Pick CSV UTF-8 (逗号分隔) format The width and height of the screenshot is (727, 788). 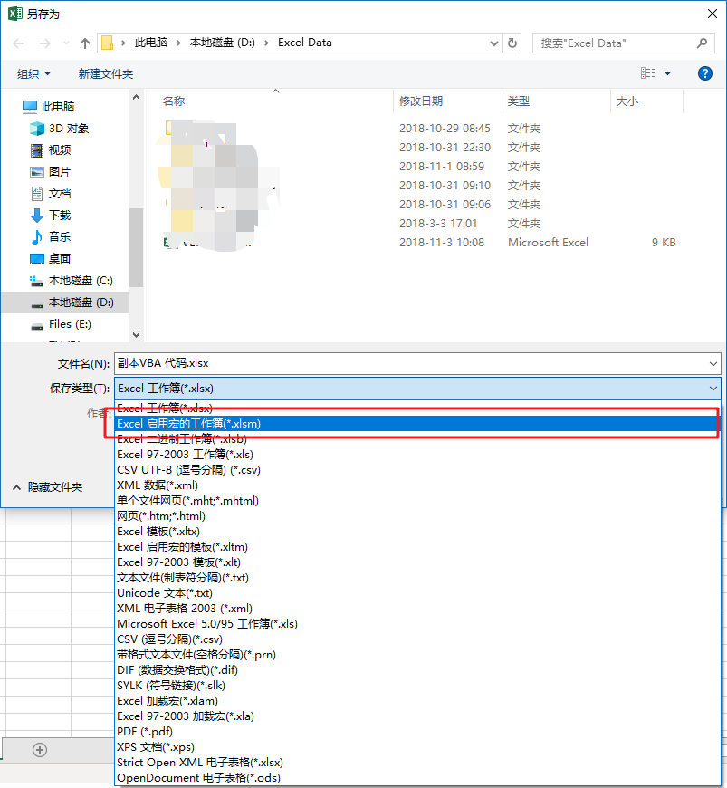[188, 470]
